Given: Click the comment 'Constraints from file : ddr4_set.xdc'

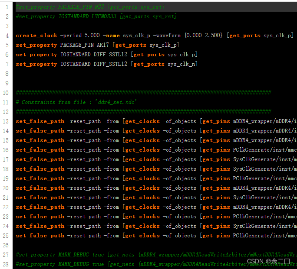Looking at the screenshot, I should point(76,102).
